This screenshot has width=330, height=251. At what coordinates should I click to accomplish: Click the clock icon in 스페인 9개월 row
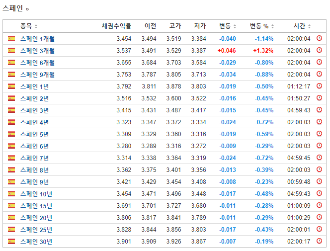(x=319, y=74)
